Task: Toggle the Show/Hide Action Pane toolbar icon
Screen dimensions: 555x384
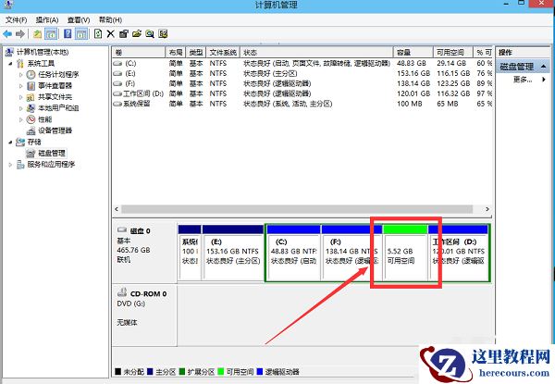Action: point(81,34)
